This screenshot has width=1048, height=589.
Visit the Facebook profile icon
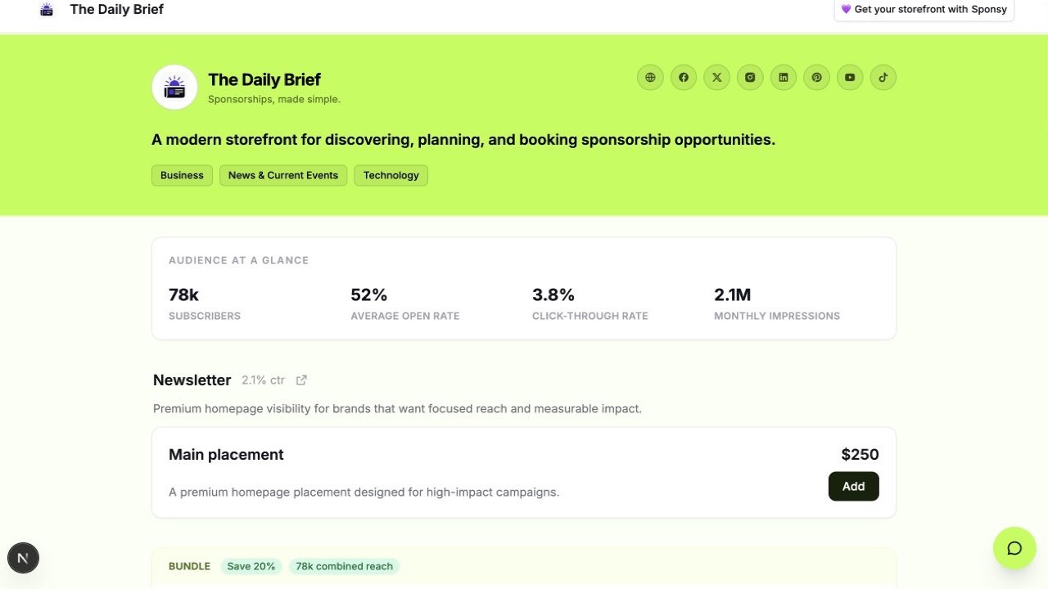(684, 78)
